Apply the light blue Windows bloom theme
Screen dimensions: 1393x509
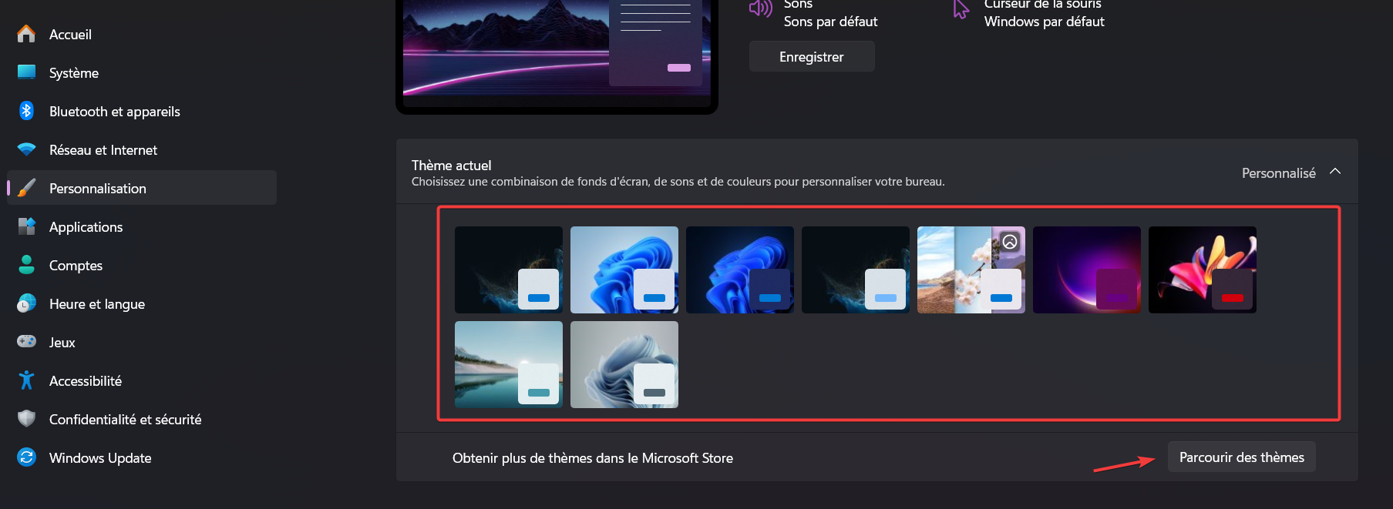click(x=624, y=270)
